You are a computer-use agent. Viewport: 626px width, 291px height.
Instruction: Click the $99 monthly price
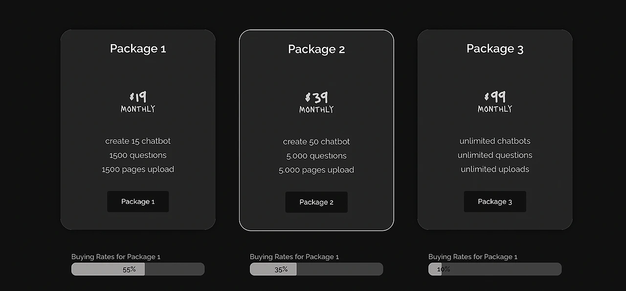[495, 102]
